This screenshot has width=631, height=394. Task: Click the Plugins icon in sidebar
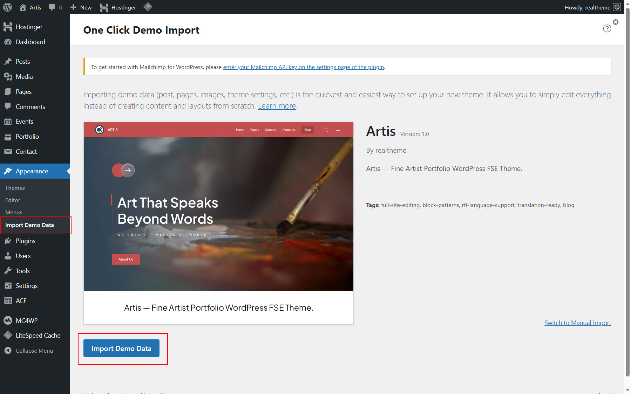(8, 241)
